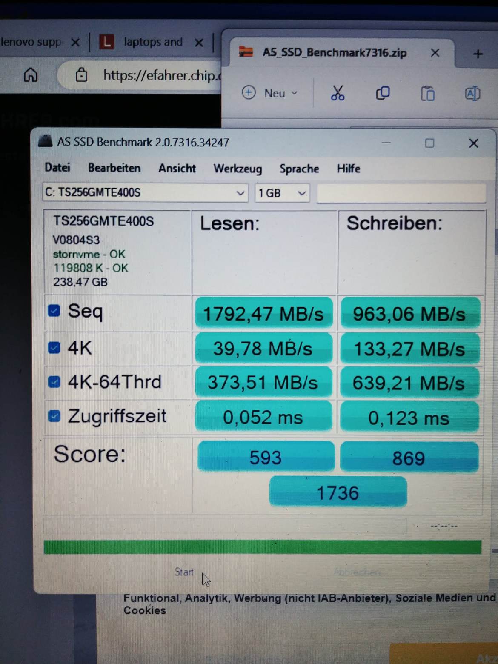Click the Paste icon in Explorer toolbar
This screenshot has height=664, width=498.
point(427,93)
